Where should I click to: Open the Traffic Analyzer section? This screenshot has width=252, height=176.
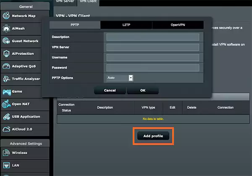[x=21, y=79]
